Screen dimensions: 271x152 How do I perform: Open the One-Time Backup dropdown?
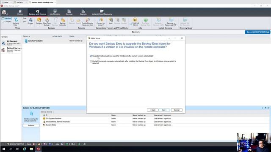(x=47, y=22)
